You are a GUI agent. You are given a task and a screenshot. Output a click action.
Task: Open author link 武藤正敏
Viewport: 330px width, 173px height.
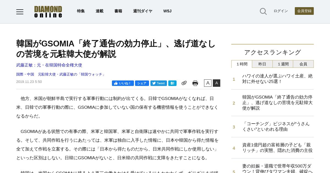click(x=49, y=65)
